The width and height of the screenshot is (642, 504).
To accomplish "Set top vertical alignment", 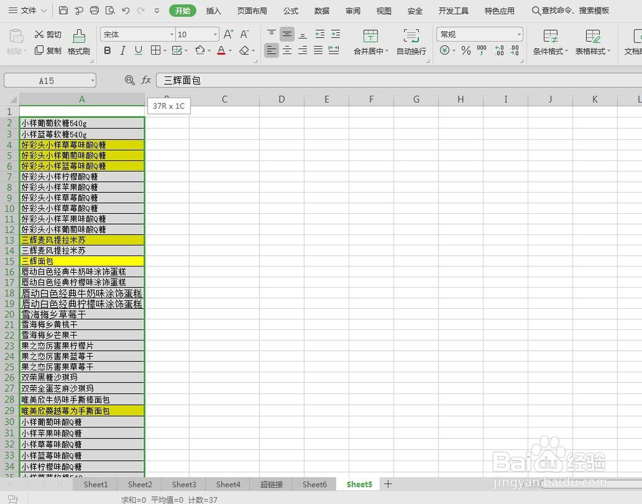I will tap(271, 34).
